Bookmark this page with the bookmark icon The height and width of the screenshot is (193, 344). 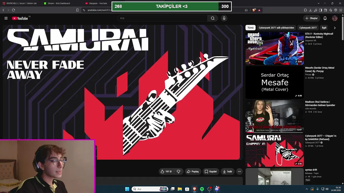(x=77, y=10)
